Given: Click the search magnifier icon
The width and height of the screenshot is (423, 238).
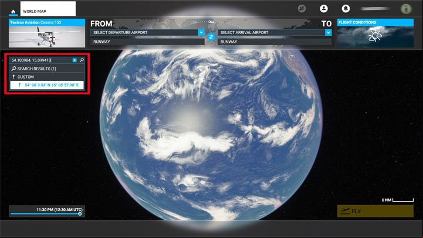Looking at the screenshot, I should click(x=82, y=60).
